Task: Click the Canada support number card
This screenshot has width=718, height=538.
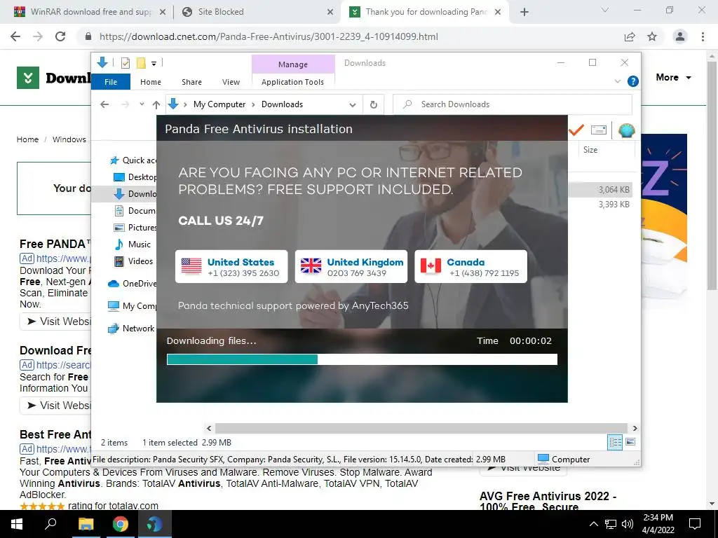Action: pyautogui.click(x=470, y=267)
